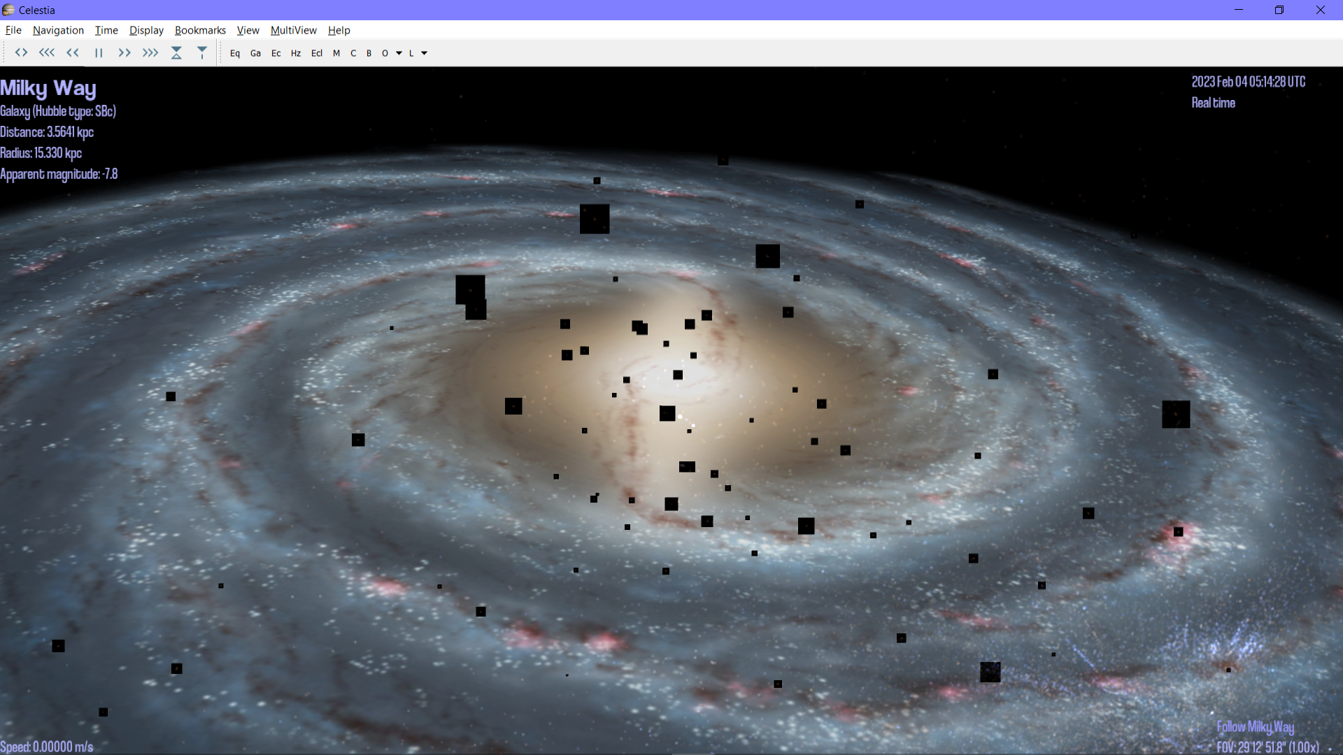
Task: Expand the O orbits dropdown arrow
Action: tap(399, 53)
